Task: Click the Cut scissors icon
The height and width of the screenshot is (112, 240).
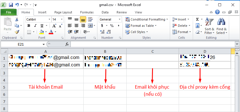Action: click(x=17, y=19)
